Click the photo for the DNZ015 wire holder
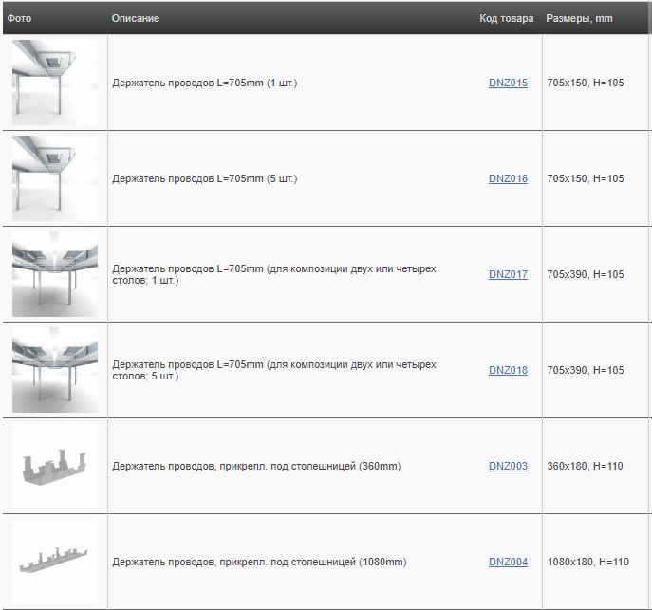 pos(55,83)
